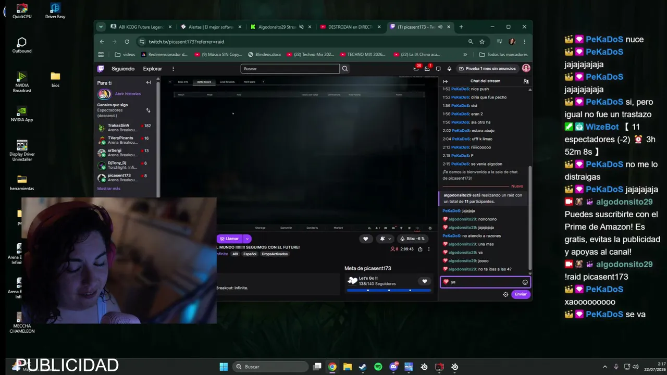Expand the Llamar button dropdown arrow
This screenshot has width=667, height=375.
coord(247,239)
